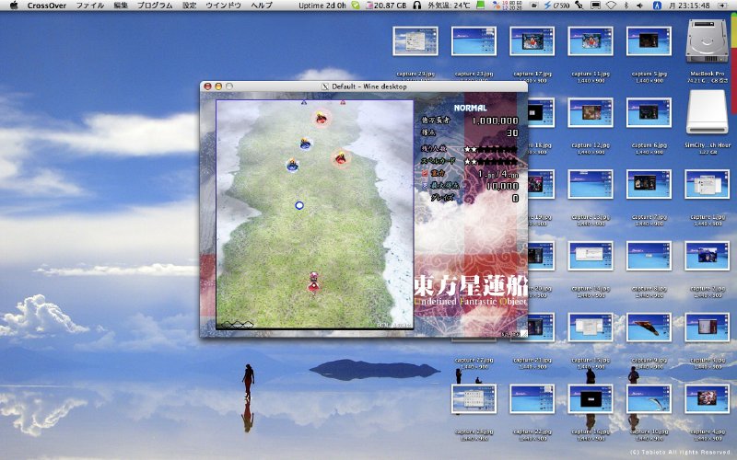Select capture 6.jpg thumbnail on desktop
The width and height of the screenshot is (737, 460).
[x=649, y=112]
